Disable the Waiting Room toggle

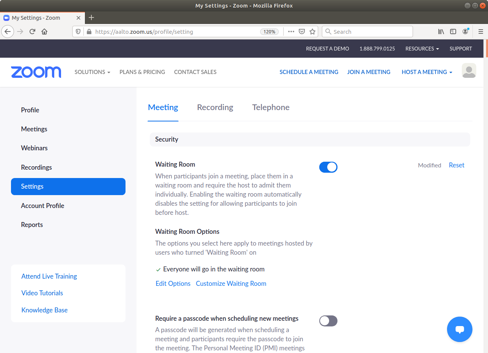[328, 167]
